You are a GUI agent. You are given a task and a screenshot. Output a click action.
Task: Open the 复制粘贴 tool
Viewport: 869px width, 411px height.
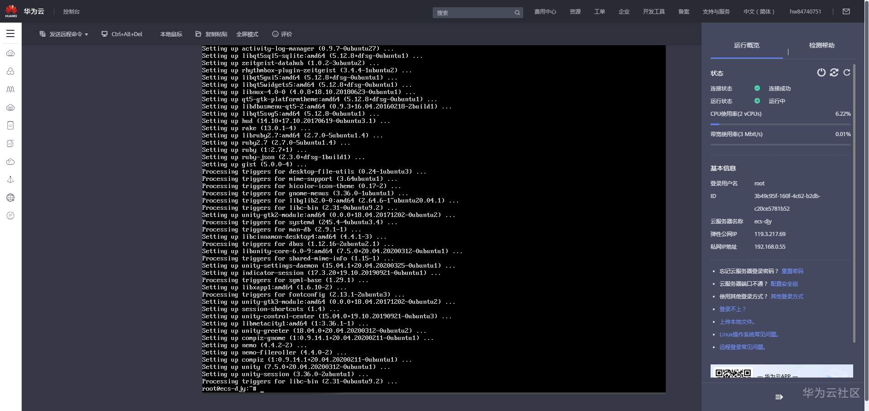click(x=211, y=34)
